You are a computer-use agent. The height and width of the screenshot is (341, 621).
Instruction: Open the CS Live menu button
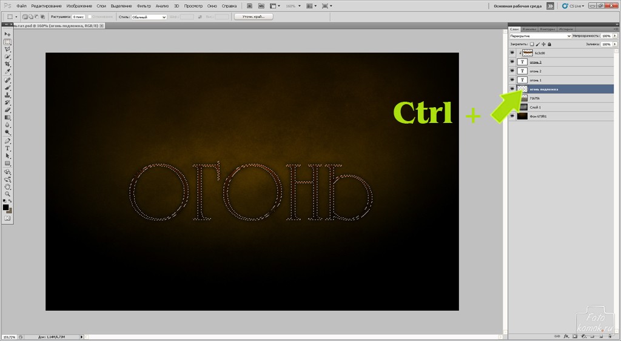point(572,6)
